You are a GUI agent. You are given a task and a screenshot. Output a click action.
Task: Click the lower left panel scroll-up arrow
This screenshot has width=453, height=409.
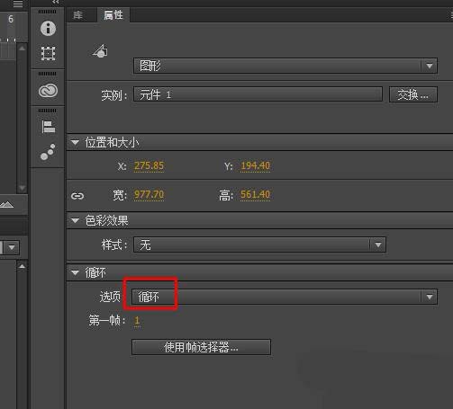click(22, 266)
